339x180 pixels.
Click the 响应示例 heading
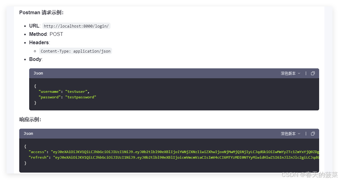(30, 120)
